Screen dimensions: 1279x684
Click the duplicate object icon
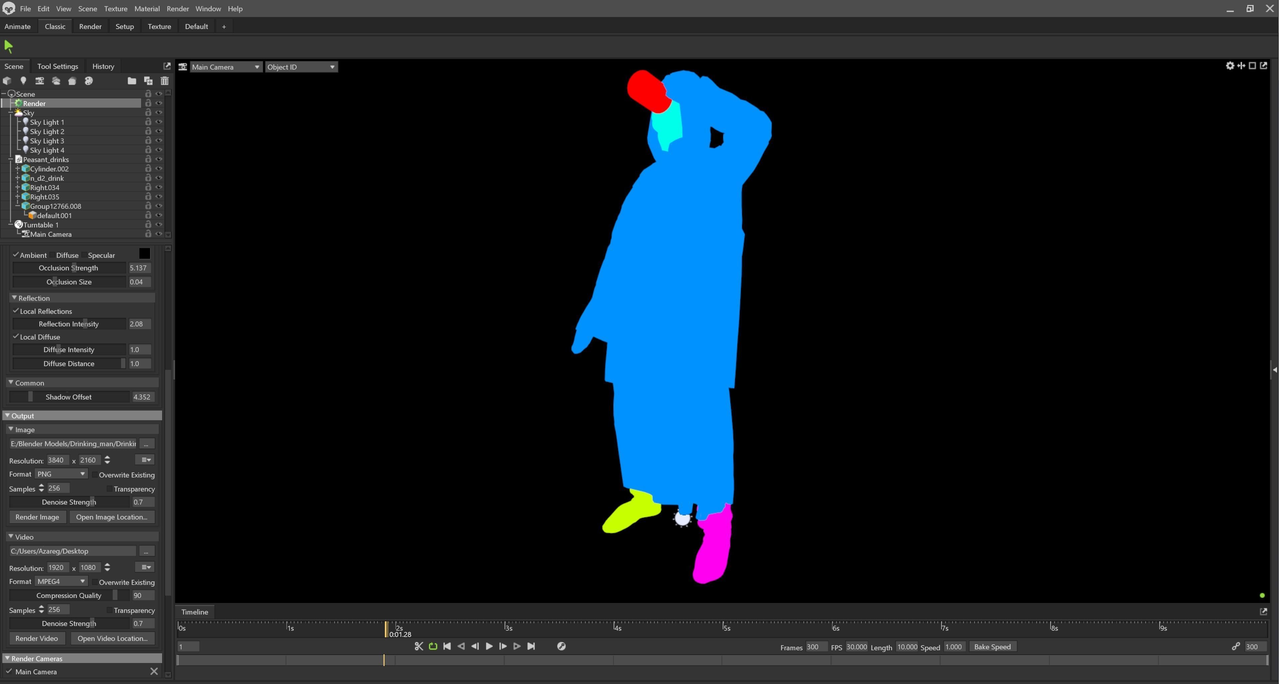[x=148, y=80]
